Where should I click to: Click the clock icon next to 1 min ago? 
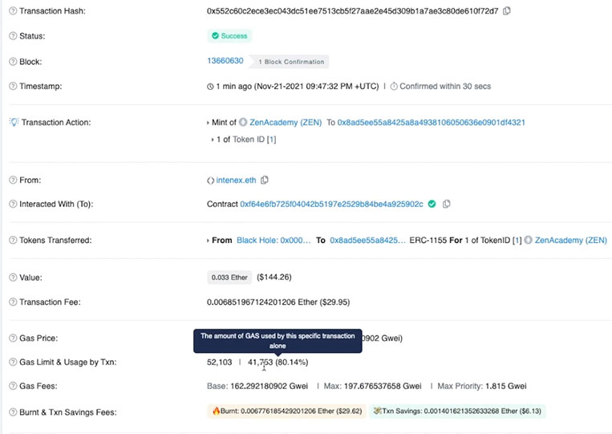(210, 87)
